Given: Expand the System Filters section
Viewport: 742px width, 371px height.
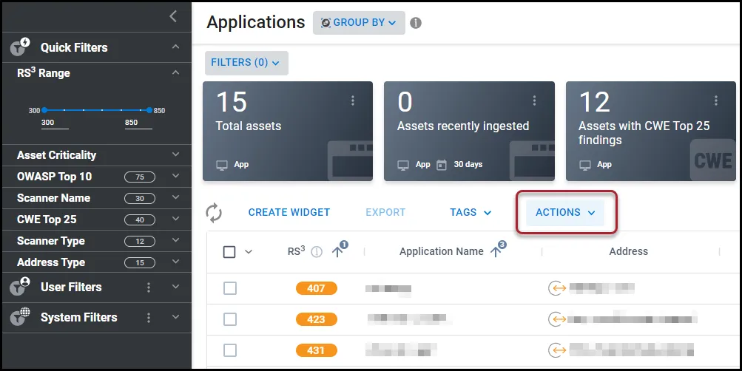Looking at the screenshot, I should pyautogui.click(x=175, y=317).
